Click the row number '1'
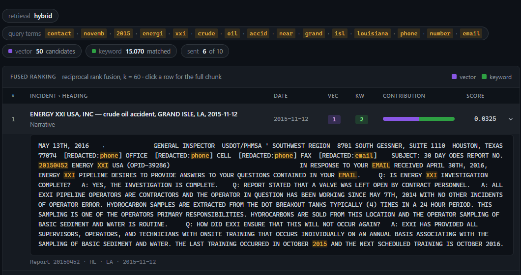This screenshot has height=275, width=521. pos(13,119)
